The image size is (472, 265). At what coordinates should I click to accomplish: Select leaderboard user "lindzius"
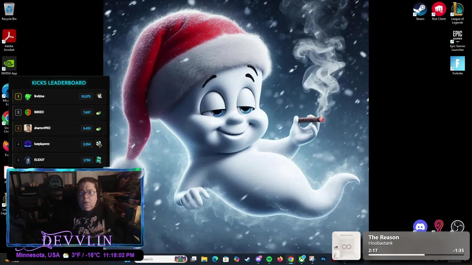click(x=39, y=96)
